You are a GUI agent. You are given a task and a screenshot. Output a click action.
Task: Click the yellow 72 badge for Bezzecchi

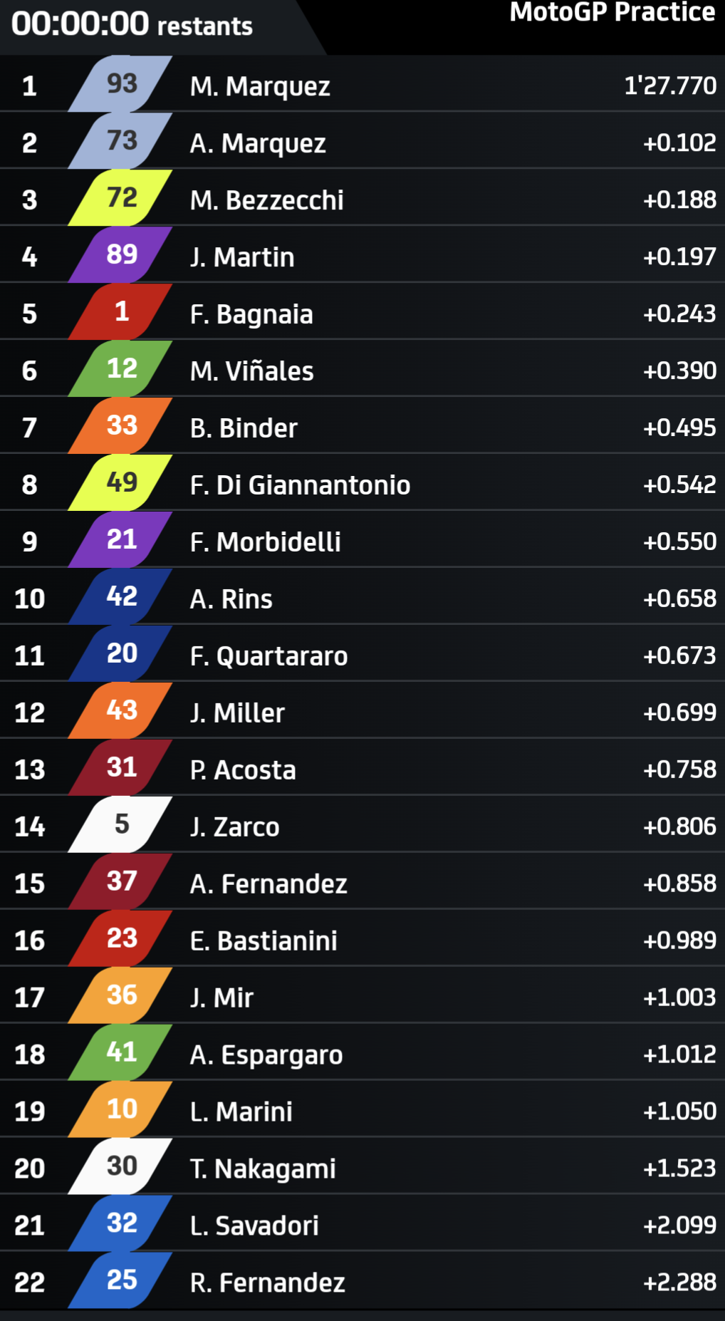(120, 198)
